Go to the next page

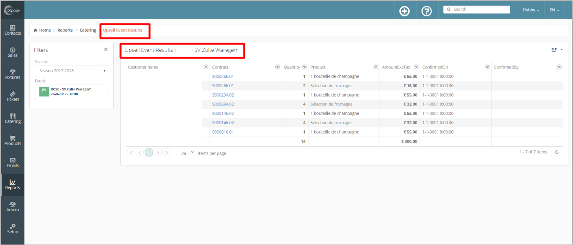[x=158, y=153]
